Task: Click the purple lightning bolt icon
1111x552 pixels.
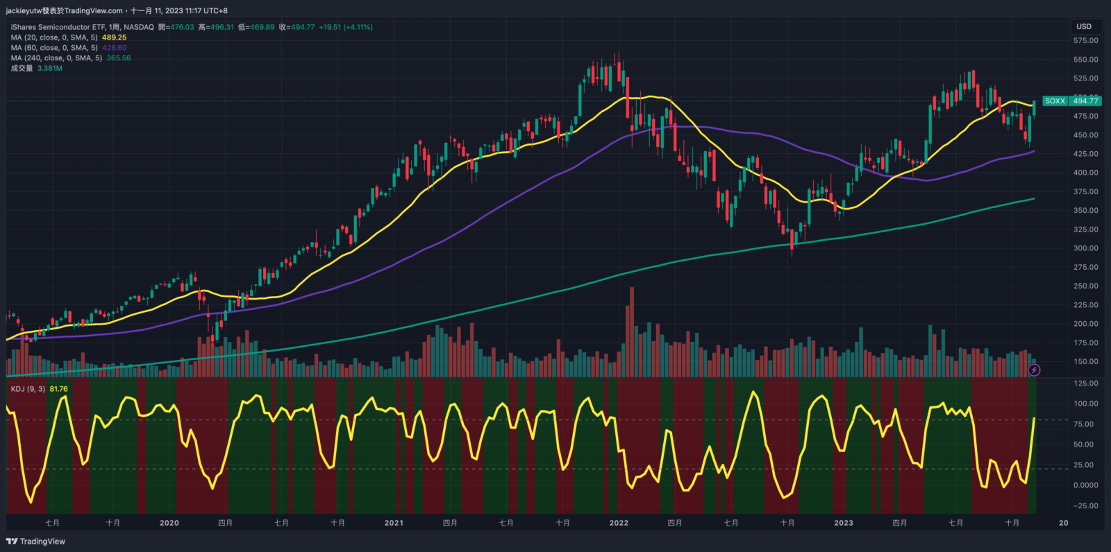Action: point(1034,370)
